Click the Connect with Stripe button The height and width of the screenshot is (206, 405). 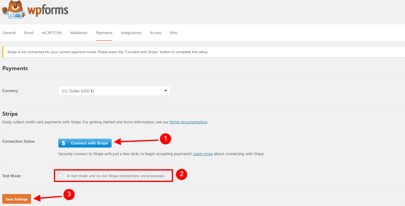(x=85, y=143)
